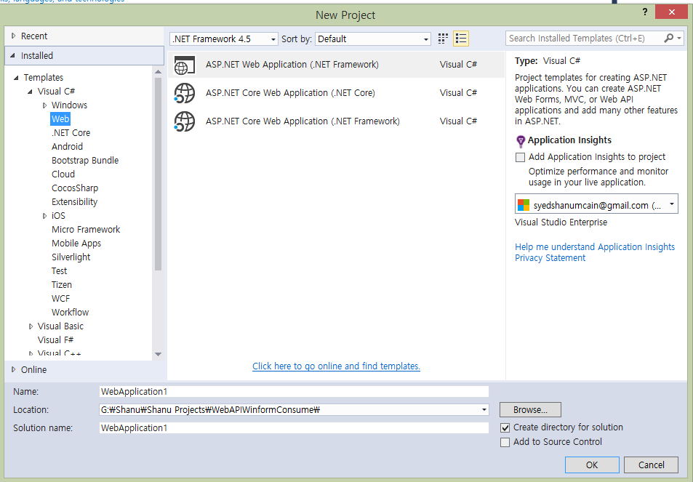Collapse the Templates tree node

click(16, 78)
